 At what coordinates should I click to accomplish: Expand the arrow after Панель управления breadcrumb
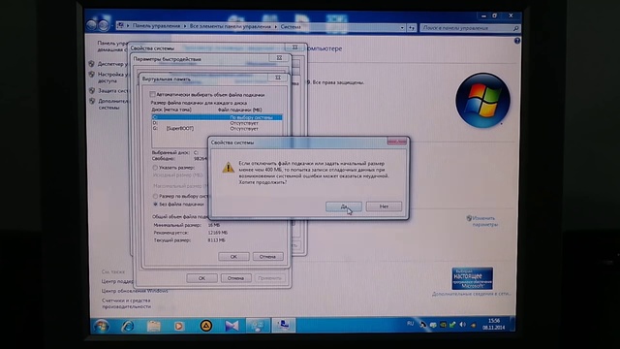185,26
